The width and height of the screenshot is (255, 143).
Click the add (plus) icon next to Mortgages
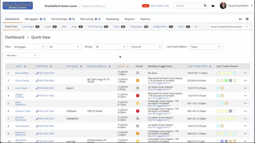(x=41, y=19)
